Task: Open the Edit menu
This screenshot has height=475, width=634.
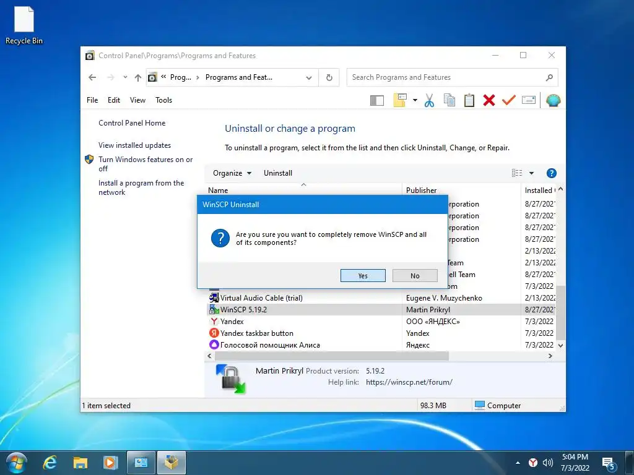Action: point(114,100)
